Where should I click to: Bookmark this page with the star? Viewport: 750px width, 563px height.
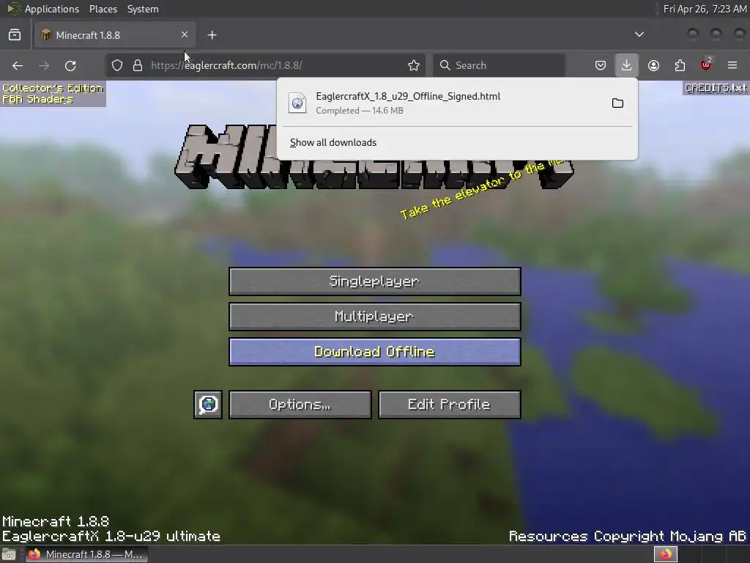point(414,65)
